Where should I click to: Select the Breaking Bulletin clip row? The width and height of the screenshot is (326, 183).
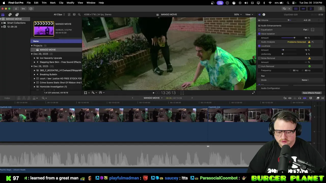[56, 74]
